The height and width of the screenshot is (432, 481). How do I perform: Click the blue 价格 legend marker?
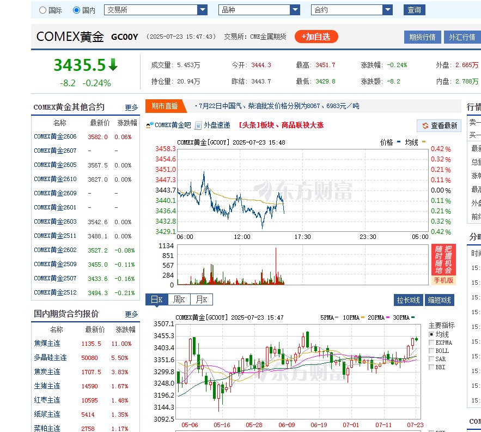tap(399, 142)
